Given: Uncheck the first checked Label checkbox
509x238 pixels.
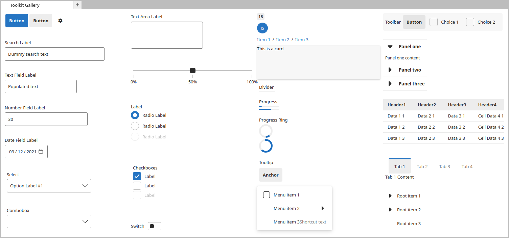Looking at the screenshot, I should [137, 176].
